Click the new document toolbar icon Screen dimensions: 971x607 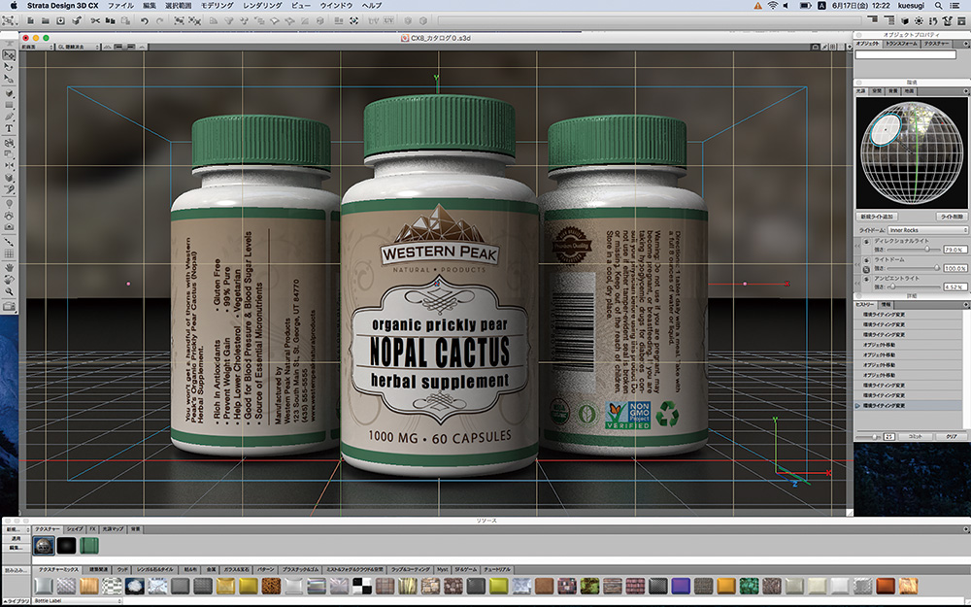pyautogui.click(x=30, y=21)
